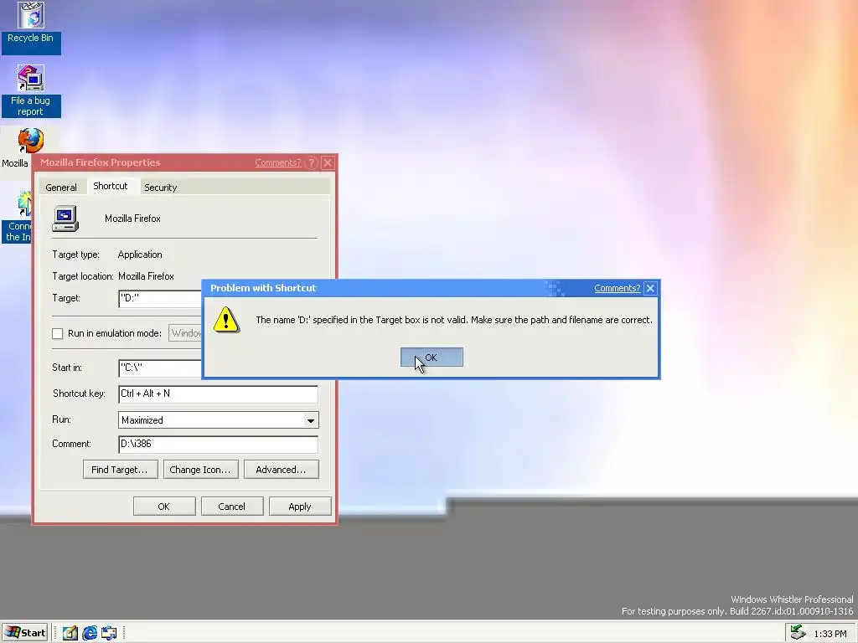Click Comments? link in Properties title bar
Screen dimensions: 858x643
coord(278,162)
